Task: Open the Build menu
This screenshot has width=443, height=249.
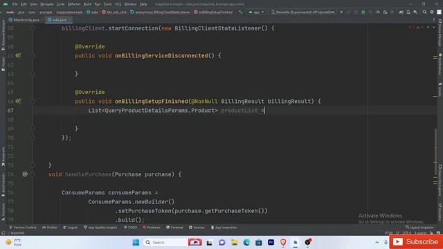Action: click(88, 4)
